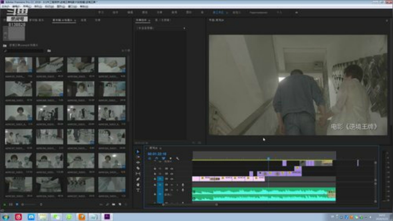
Task: Open the 文件 (File) menu
Action: [5, 7]
